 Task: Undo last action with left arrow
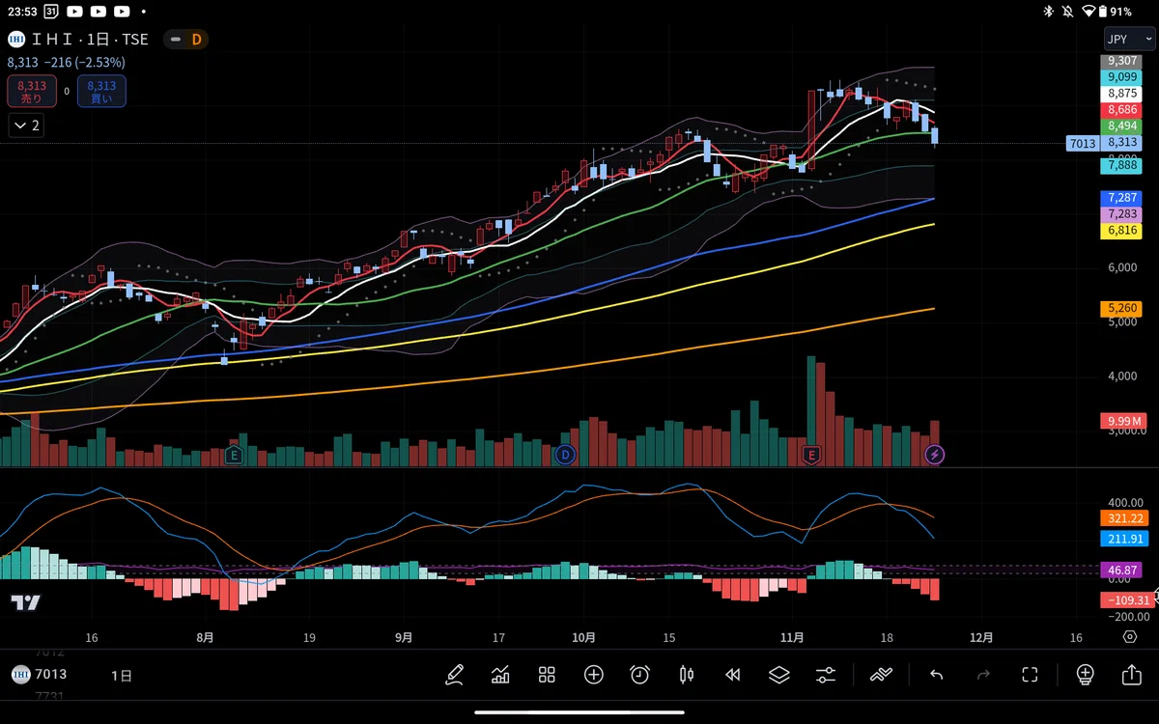tap(936, 675)
